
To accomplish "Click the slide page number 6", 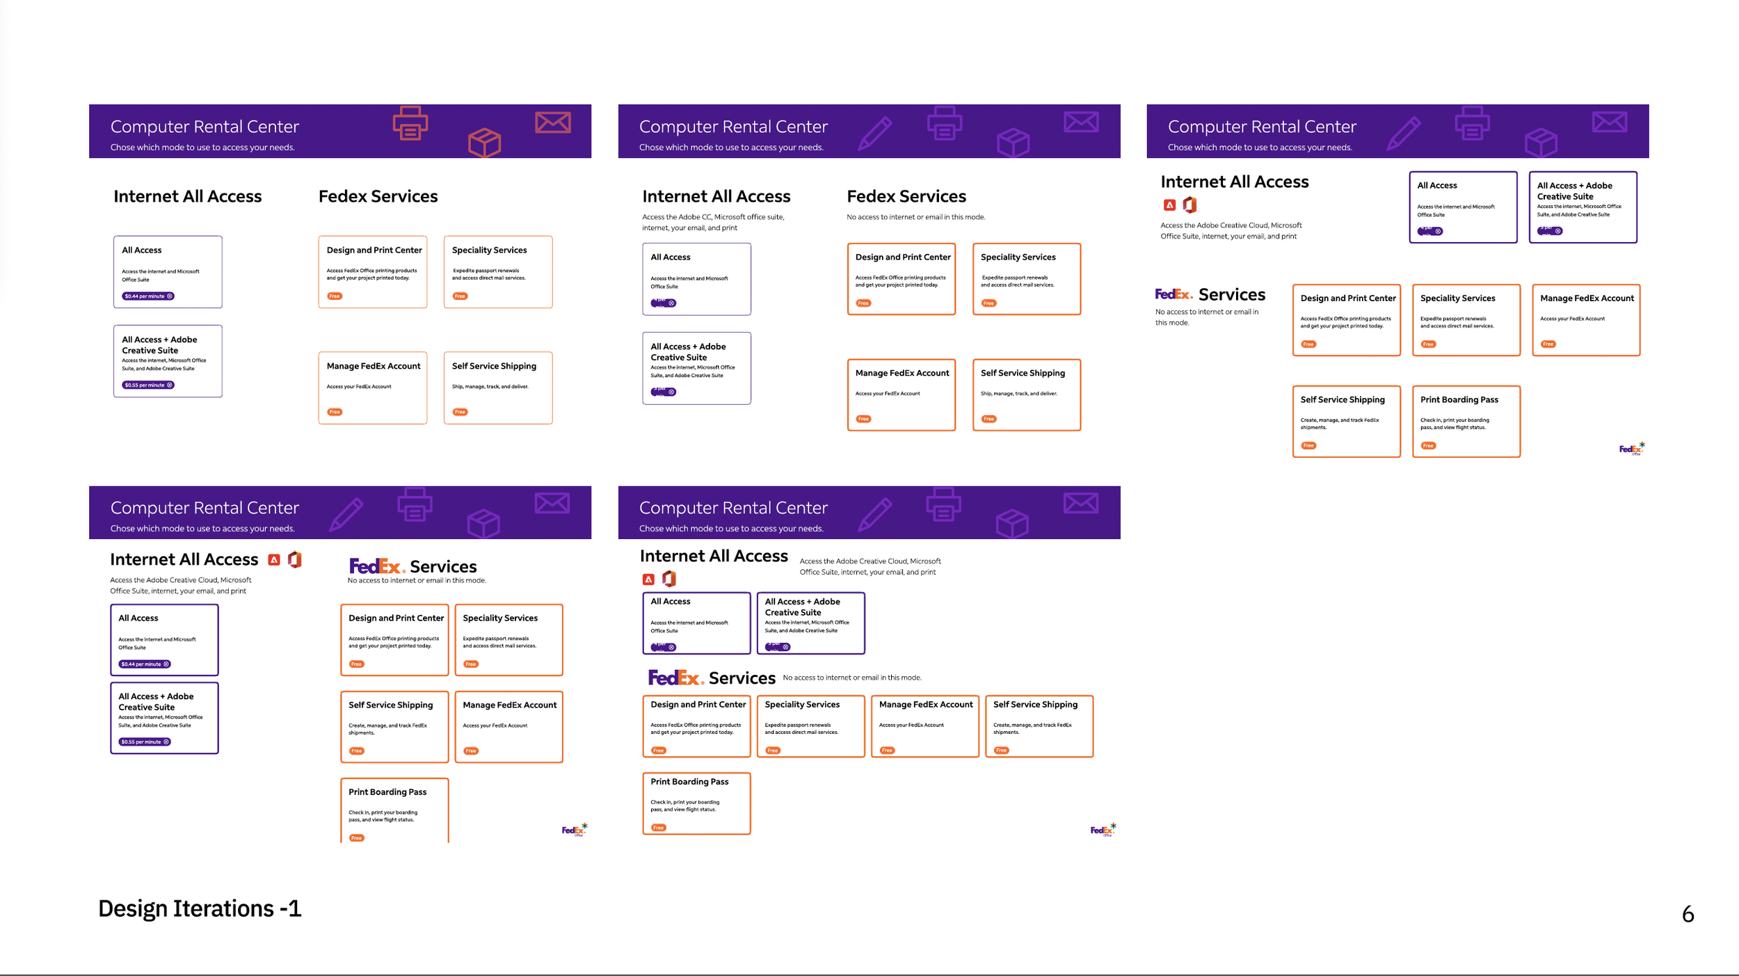I will point(1688,914).
